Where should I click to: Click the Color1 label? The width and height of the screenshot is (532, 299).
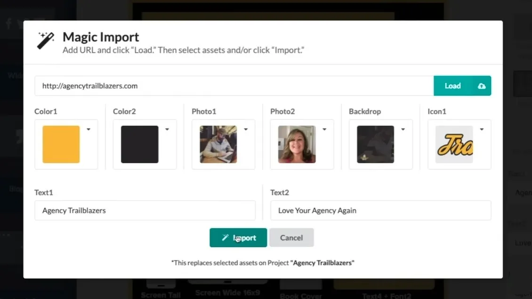[x=46, y=111]
